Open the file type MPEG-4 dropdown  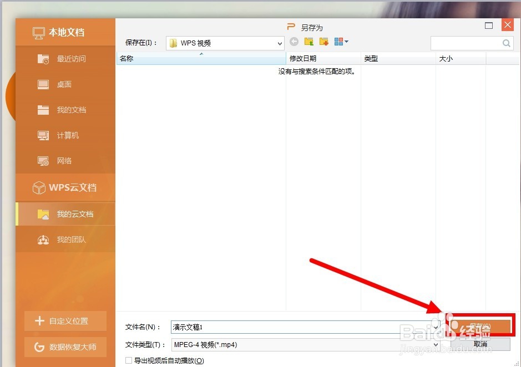306,345
